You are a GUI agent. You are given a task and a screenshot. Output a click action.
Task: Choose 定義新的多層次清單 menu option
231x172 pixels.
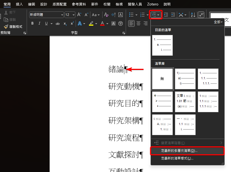(179, 151)
